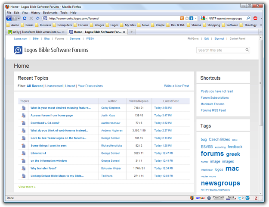Bookmark this page with the star icon

(x=187, y=18)
